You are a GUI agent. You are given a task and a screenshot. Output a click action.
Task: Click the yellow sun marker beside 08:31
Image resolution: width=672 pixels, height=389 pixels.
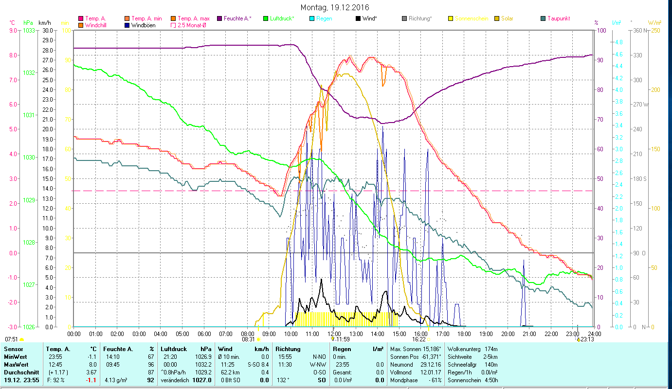(258, 339)
